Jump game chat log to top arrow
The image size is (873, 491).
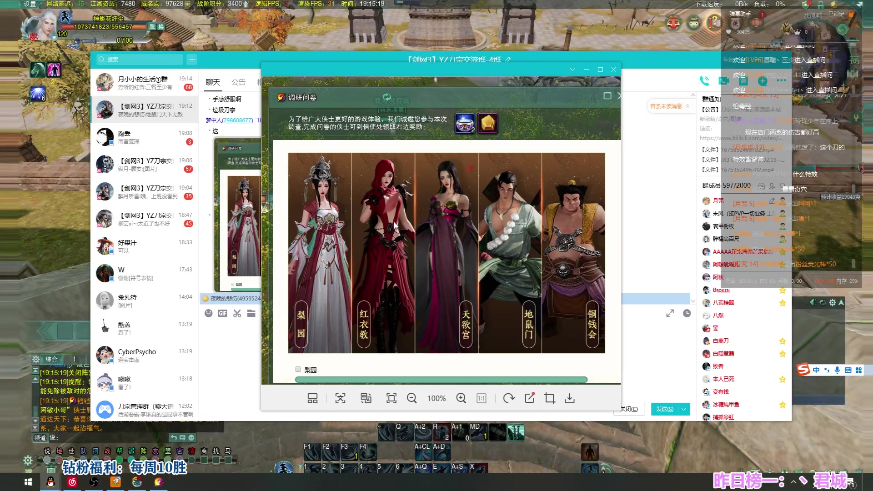tap(35, 371)
